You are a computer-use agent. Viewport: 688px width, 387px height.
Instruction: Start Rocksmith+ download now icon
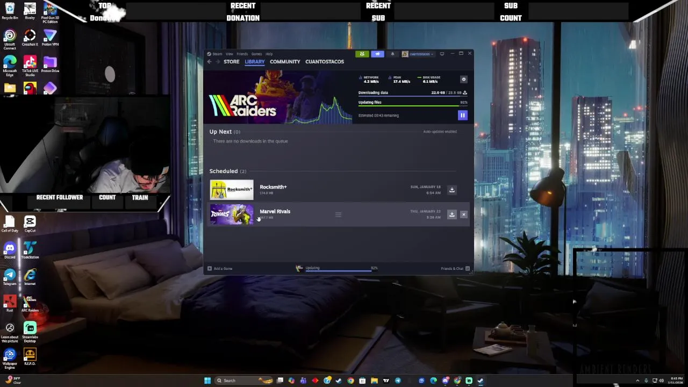pyautogui.click(x=451, y=190)
